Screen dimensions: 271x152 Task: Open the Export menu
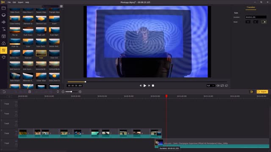click(21, 3)
